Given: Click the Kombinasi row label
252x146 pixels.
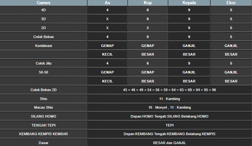Looking at the screenshot, I should click(43, 46).
